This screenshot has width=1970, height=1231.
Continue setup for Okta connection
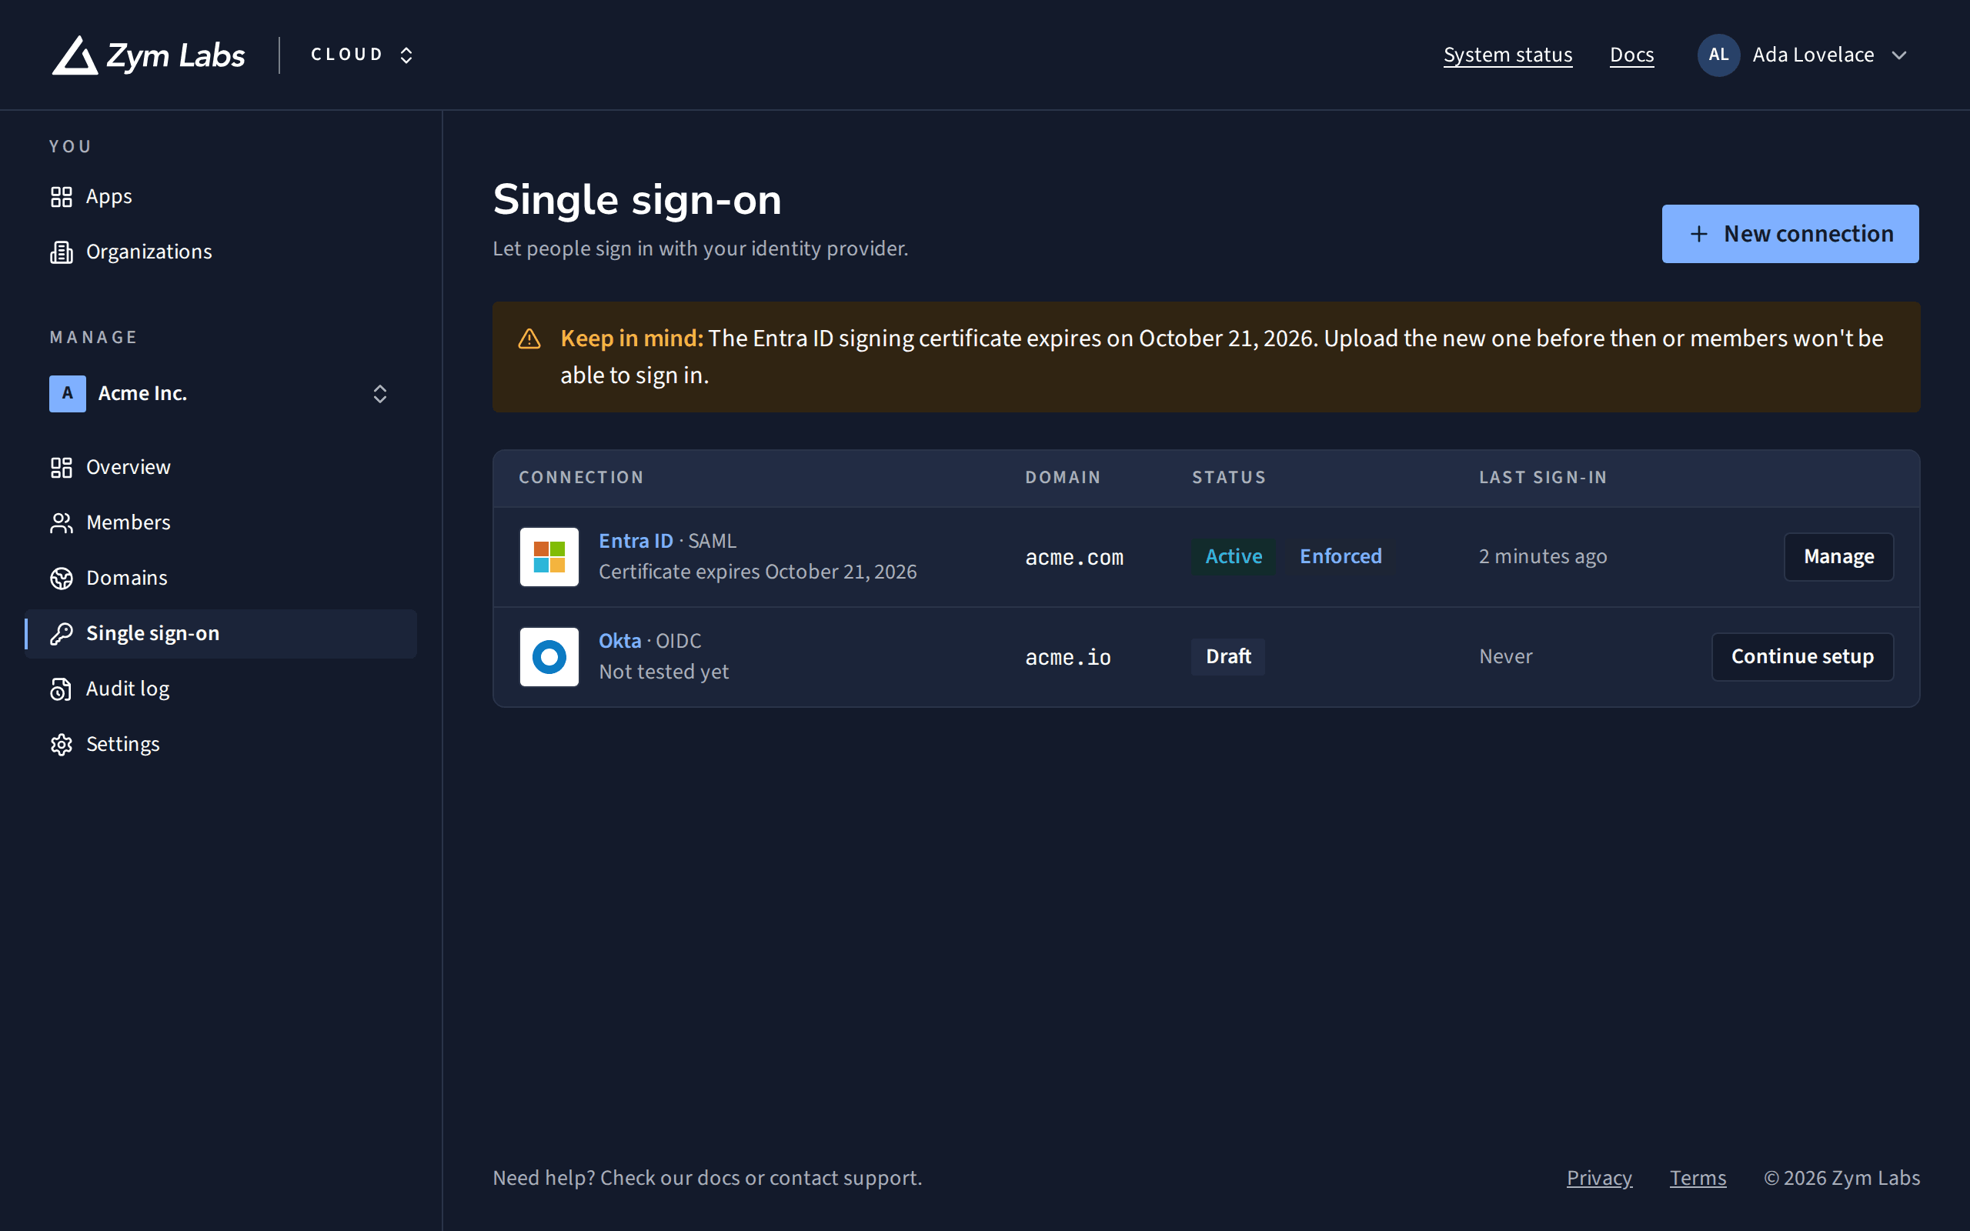pyautogui.click(x=1802, y=657)
